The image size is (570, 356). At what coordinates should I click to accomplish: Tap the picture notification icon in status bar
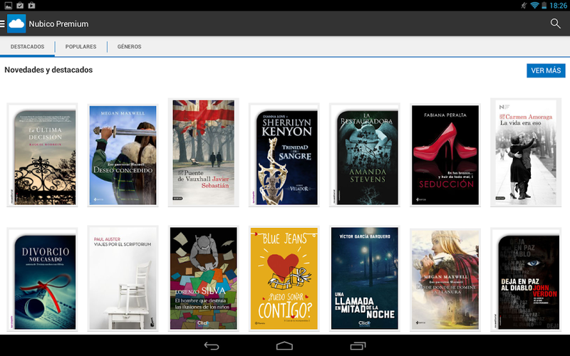8,6
